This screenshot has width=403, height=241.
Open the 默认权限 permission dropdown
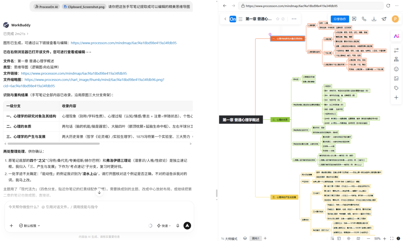[29, 226]
